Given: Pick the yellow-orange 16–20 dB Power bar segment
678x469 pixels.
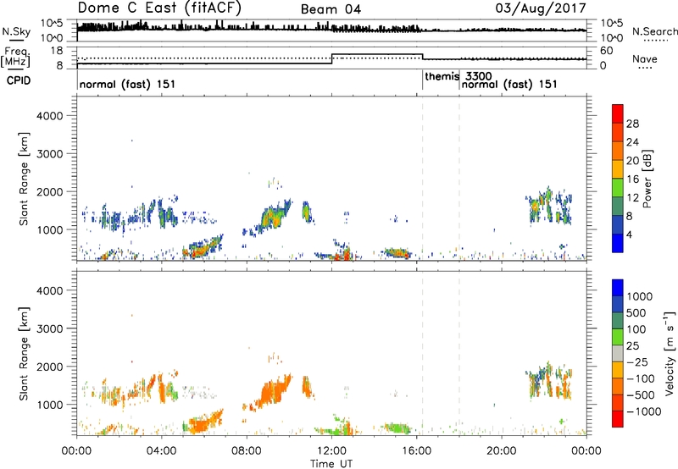Looking at the screenshot, I should [x=618, y=170].
